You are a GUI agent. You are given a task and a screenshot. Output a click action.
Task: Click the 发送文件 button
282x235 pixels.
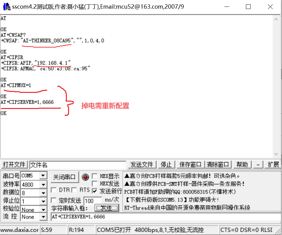pyautogui.click(x=142, y=165)
